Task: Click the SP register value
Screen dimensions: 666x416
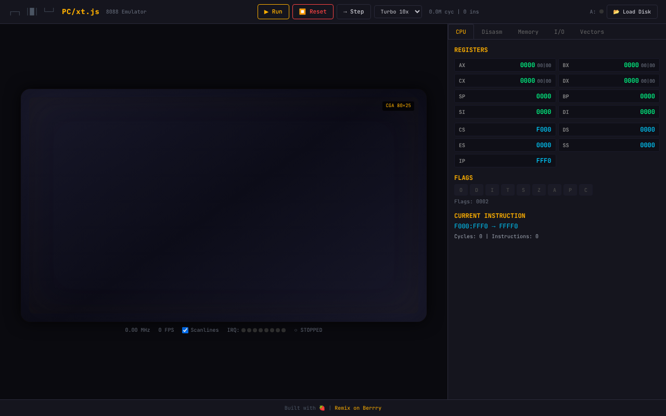Action: click(x=544, y=97)
